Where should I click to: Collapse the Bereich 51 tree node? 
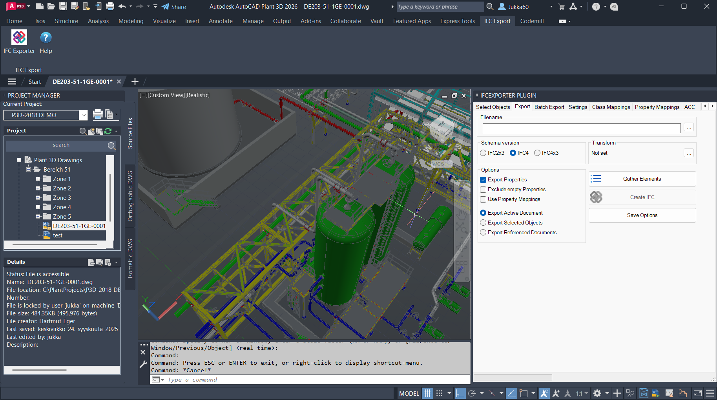28,170
